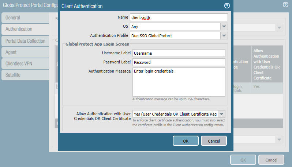Click Cancel in the Portal Configuration window
The image size is (292, 167).
271,160
